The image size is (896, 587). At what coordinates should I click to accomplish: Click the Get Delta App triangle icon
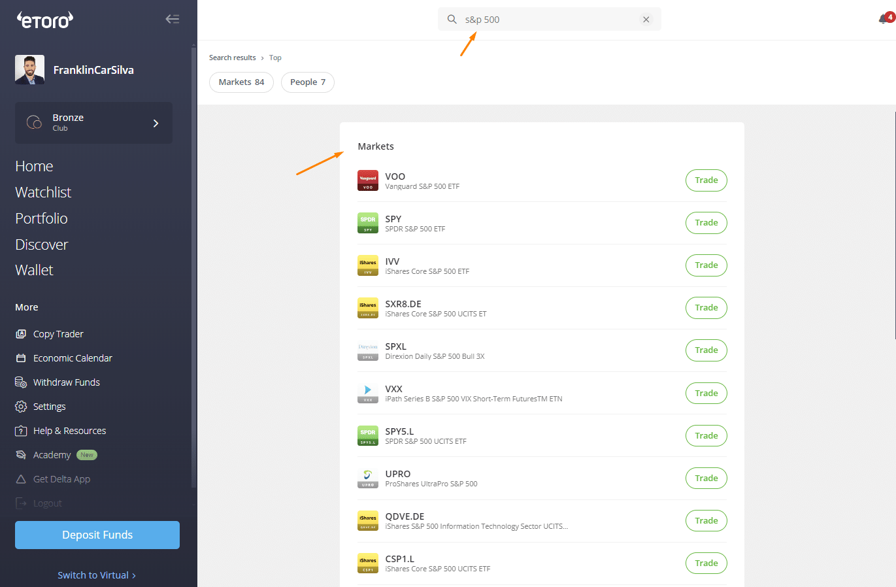(x=21, y=479)
